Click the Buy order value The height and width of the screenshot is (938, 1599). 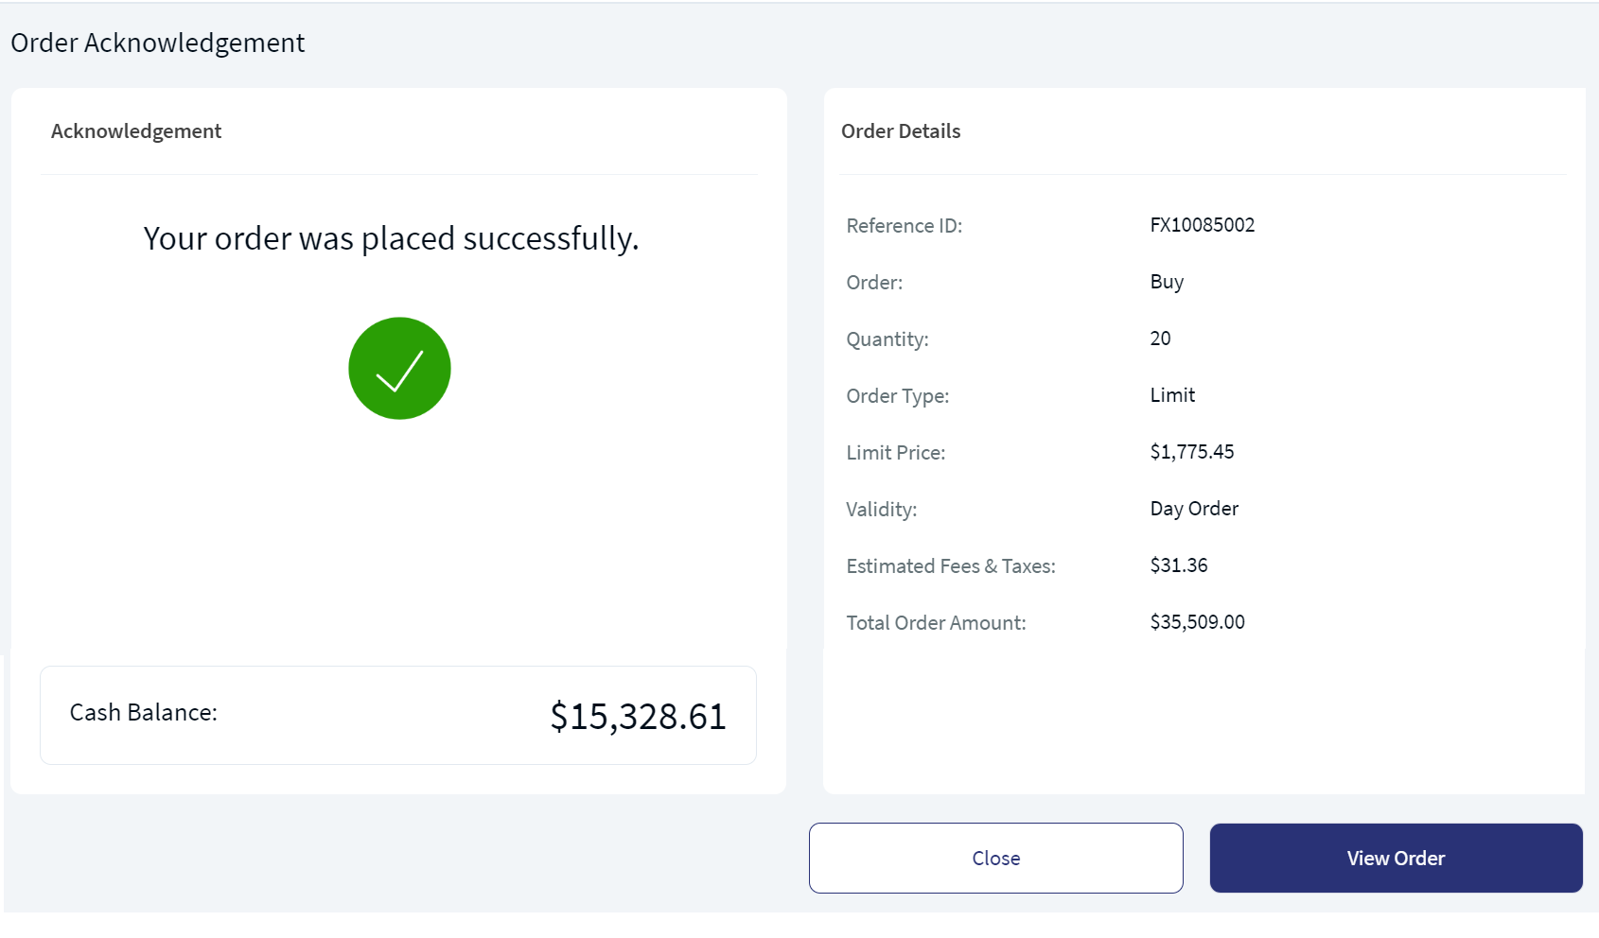point(1167,282)
